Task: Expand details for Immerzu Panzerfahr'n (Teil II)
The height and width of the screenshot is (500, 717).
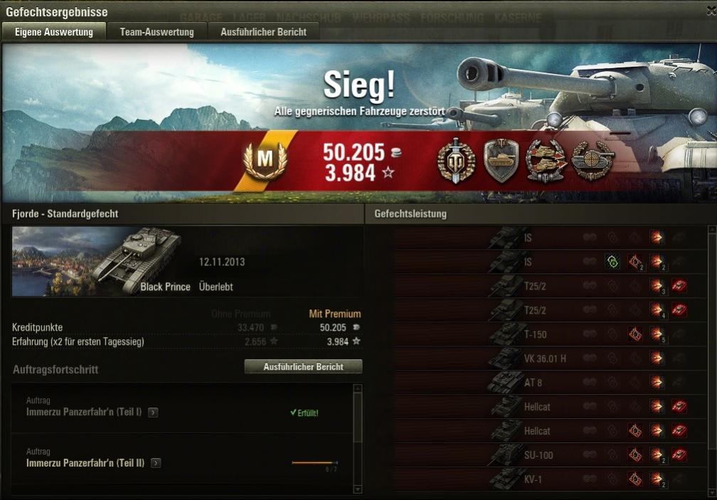Action: (x=156, y=463)
